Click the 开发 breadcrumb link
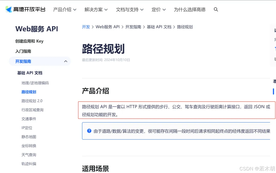276x173 pixels. pyautogui.click(x=86, y=27)
